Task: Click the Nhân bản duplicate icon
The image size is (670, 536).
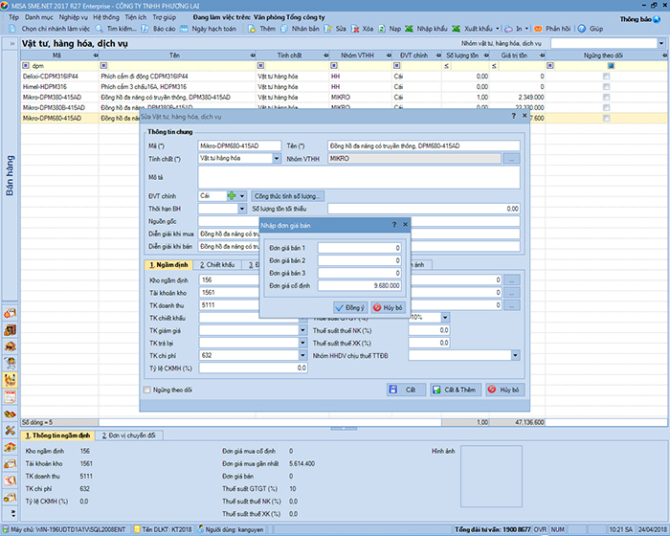Action: click(284, 29)
